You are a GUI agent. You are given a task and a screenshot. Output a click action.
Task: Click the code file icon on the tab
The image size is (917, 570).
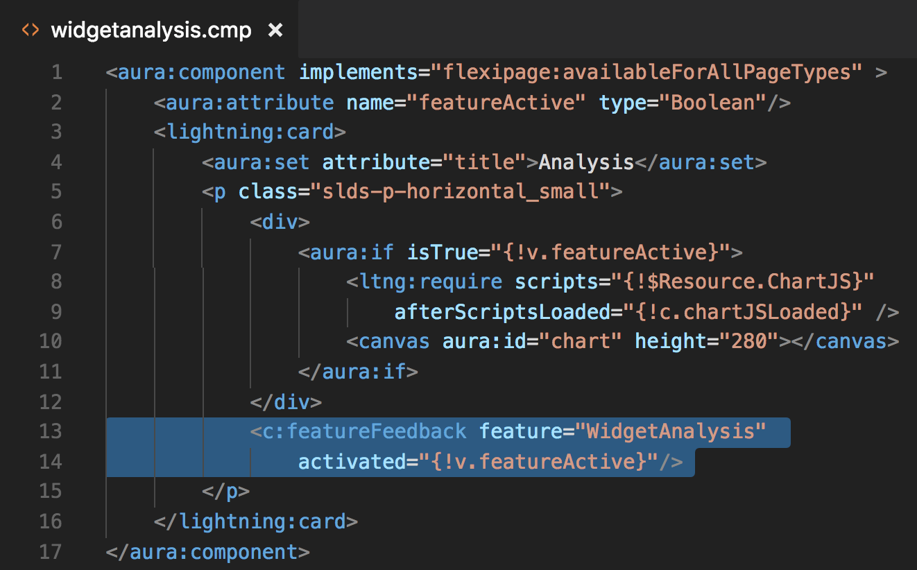30,30
